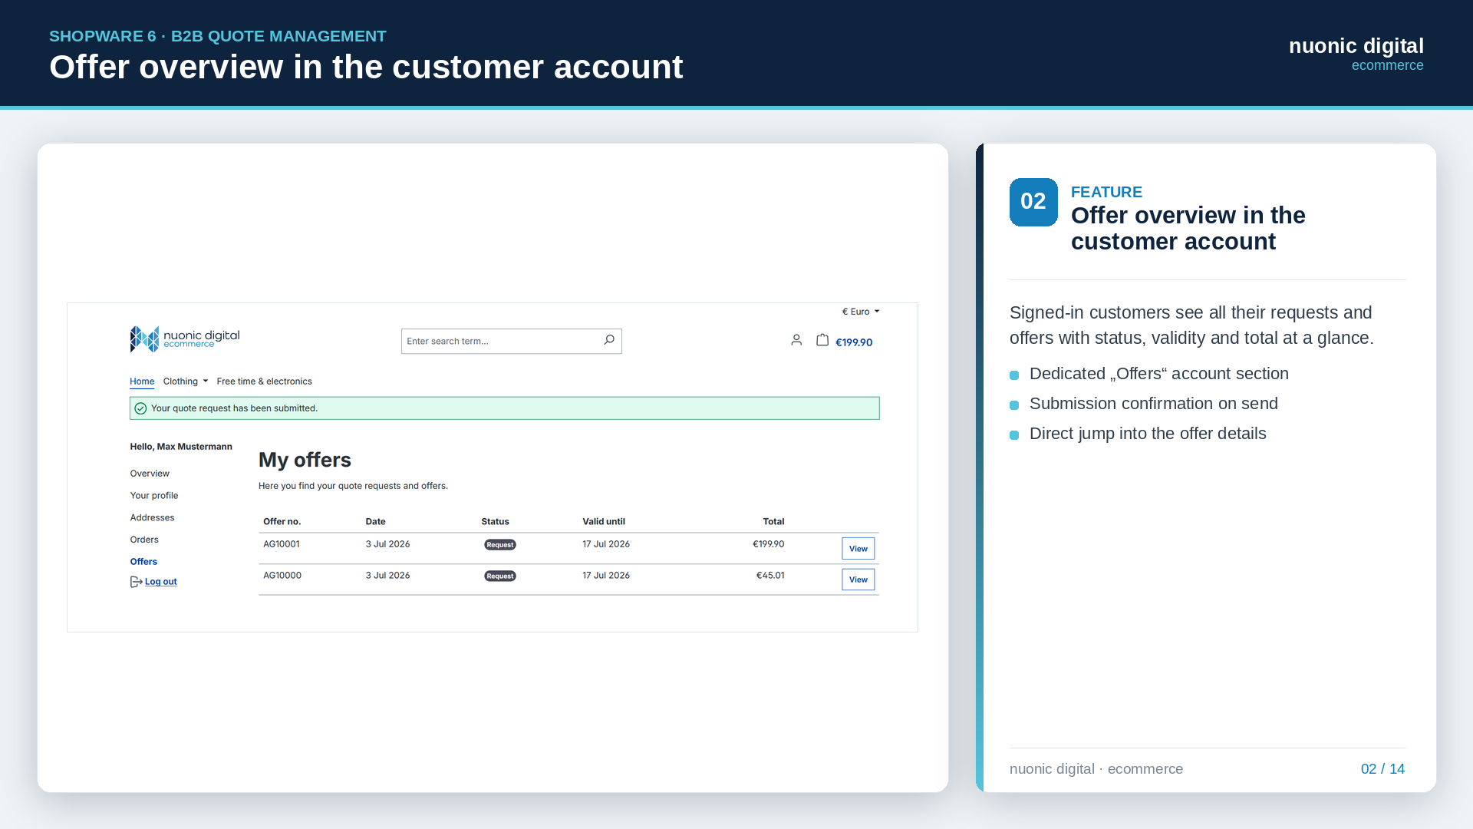1473x829 pixels.
Task: Open the user account icon
Action: [x=796, y=340]
